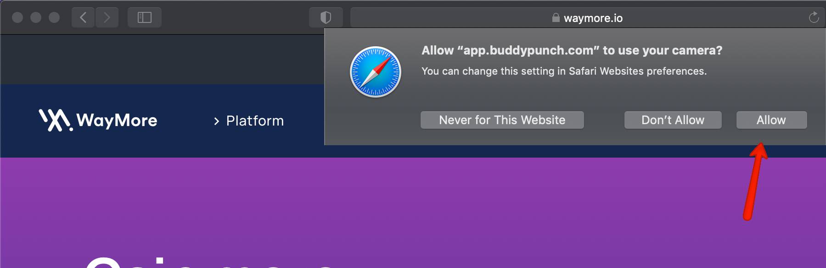
Task: Expand the Platform menu chevron
Action: coord(217,121)
